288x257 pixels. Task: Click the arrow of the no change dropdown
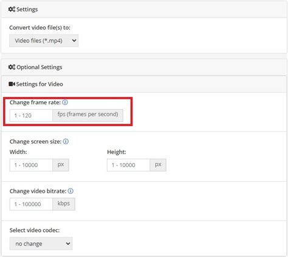tap(68, 244)
